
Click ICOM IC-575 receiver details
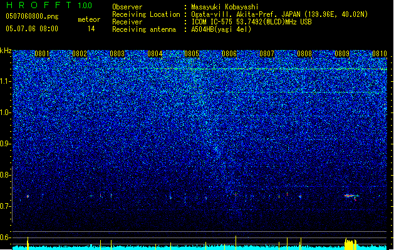click(x=251, y=22)
